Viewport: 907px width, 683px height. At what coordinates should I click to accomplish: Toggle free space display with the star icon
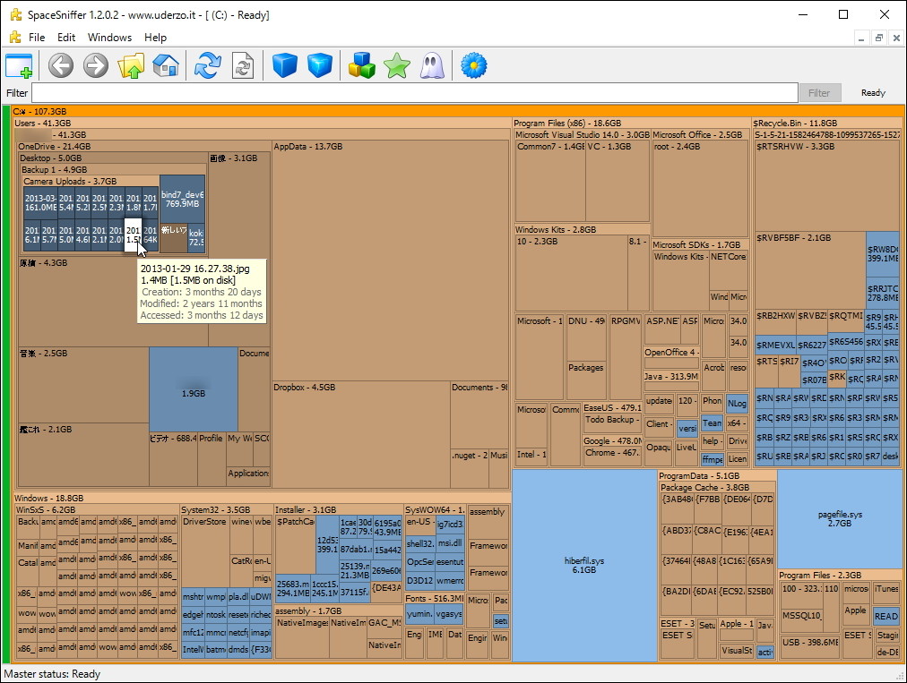(x=396, y=65)
